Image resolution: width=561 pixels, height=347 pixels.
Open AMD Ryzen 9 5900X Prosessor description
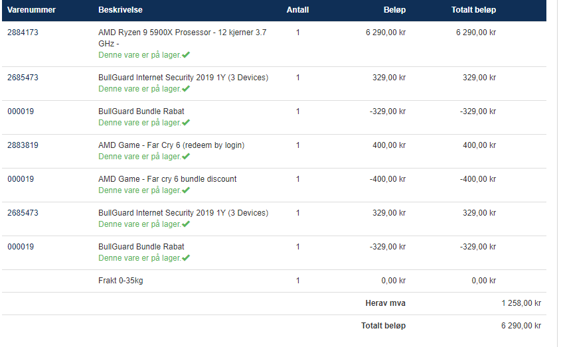point(182,38)
